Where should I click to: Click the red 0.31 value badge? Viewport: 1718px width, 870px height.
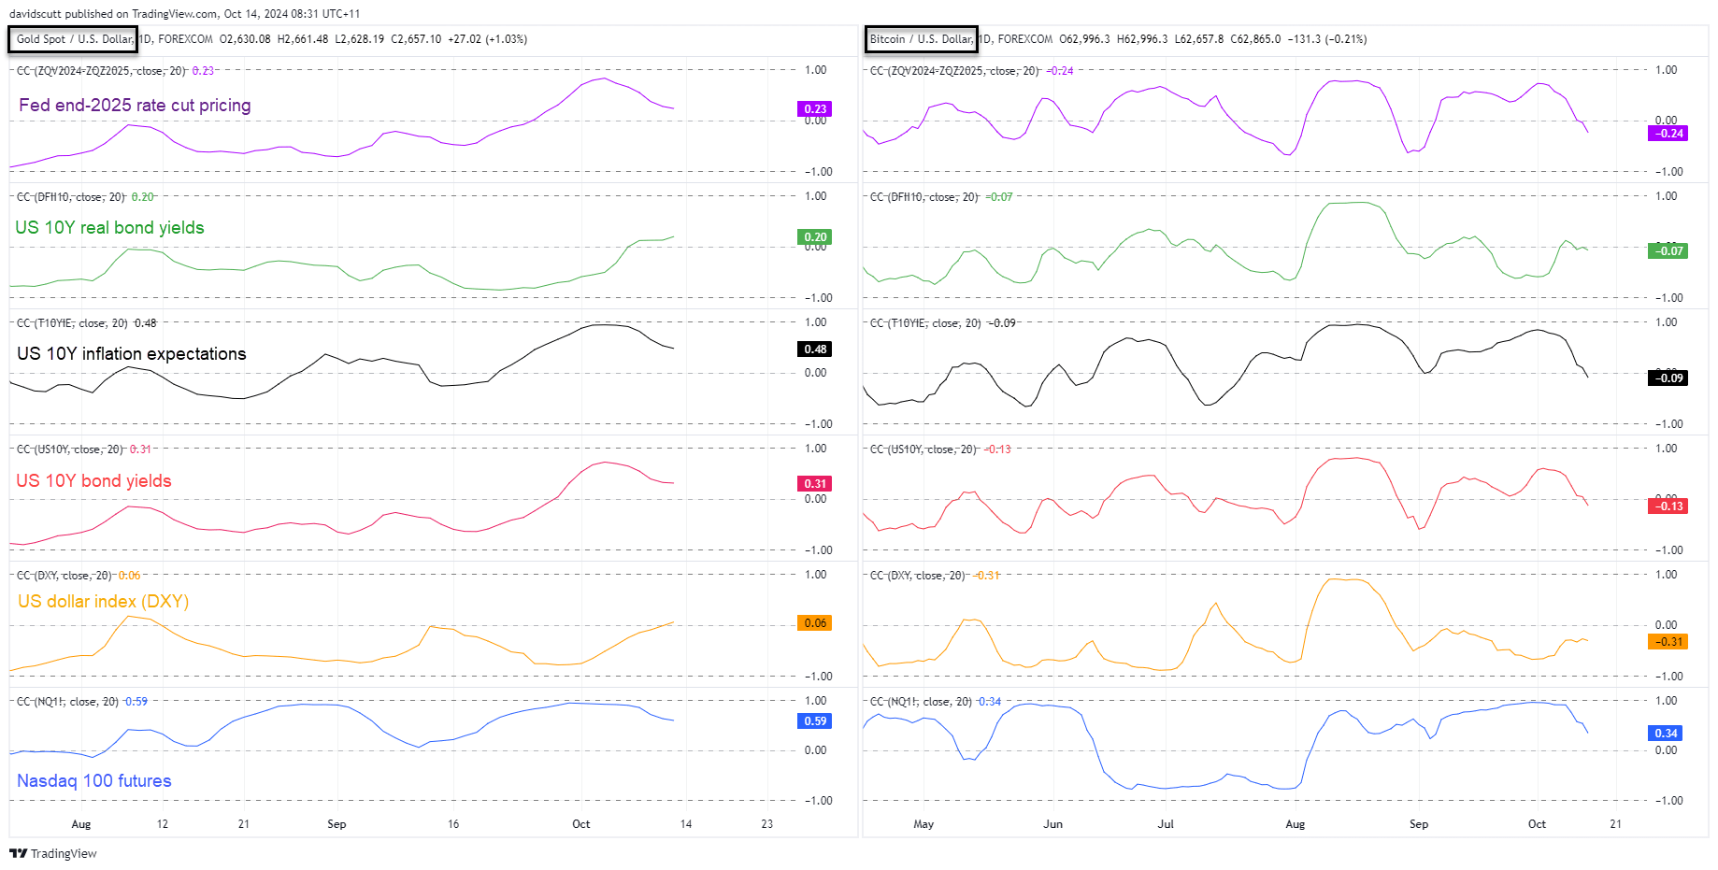pyautogui.click(x=815, y=484)
